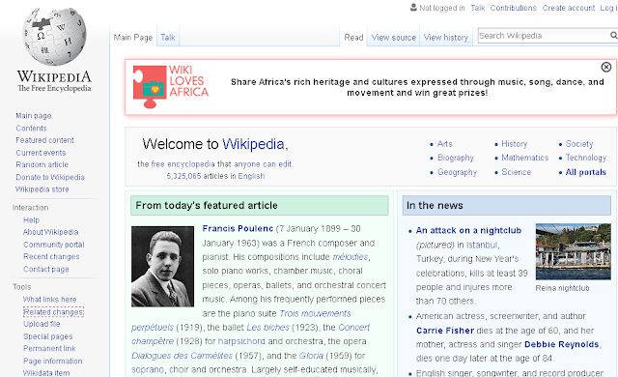Open Current events link

coord(41,153)
